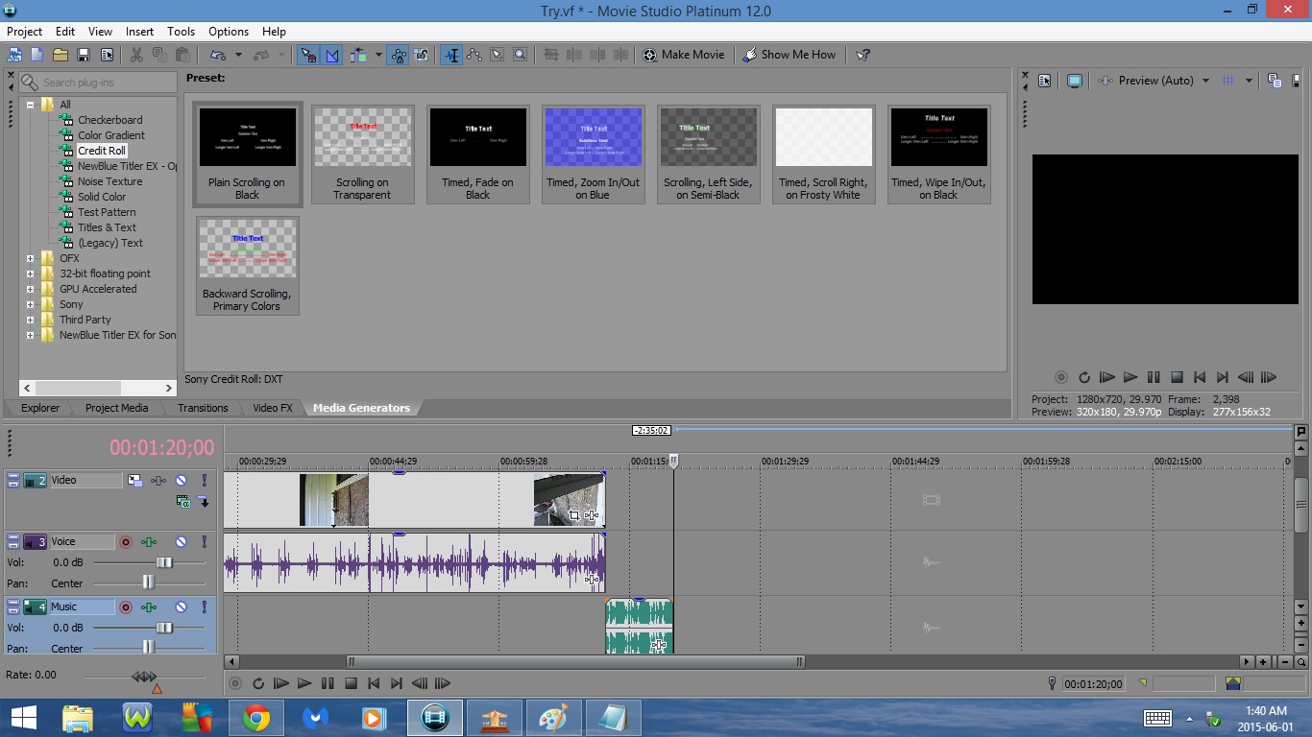Click the Cut scissors icon
Viewport: 1312px width, 737px height.
pos(136,55)
